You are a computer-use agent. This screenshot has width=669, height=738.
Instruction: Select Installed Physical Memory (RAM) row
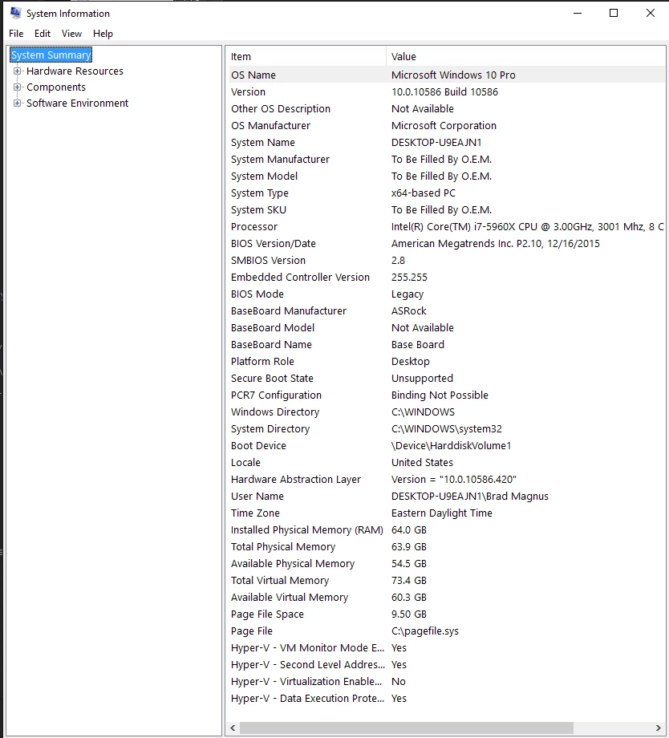tap(445, 530)
